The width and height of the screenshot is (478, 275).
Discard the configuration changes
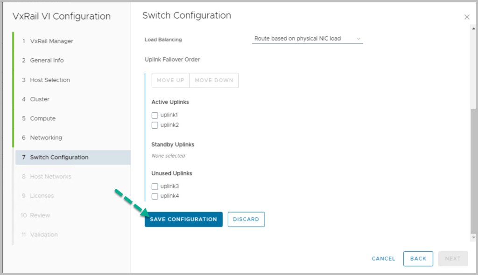(246, 220)
